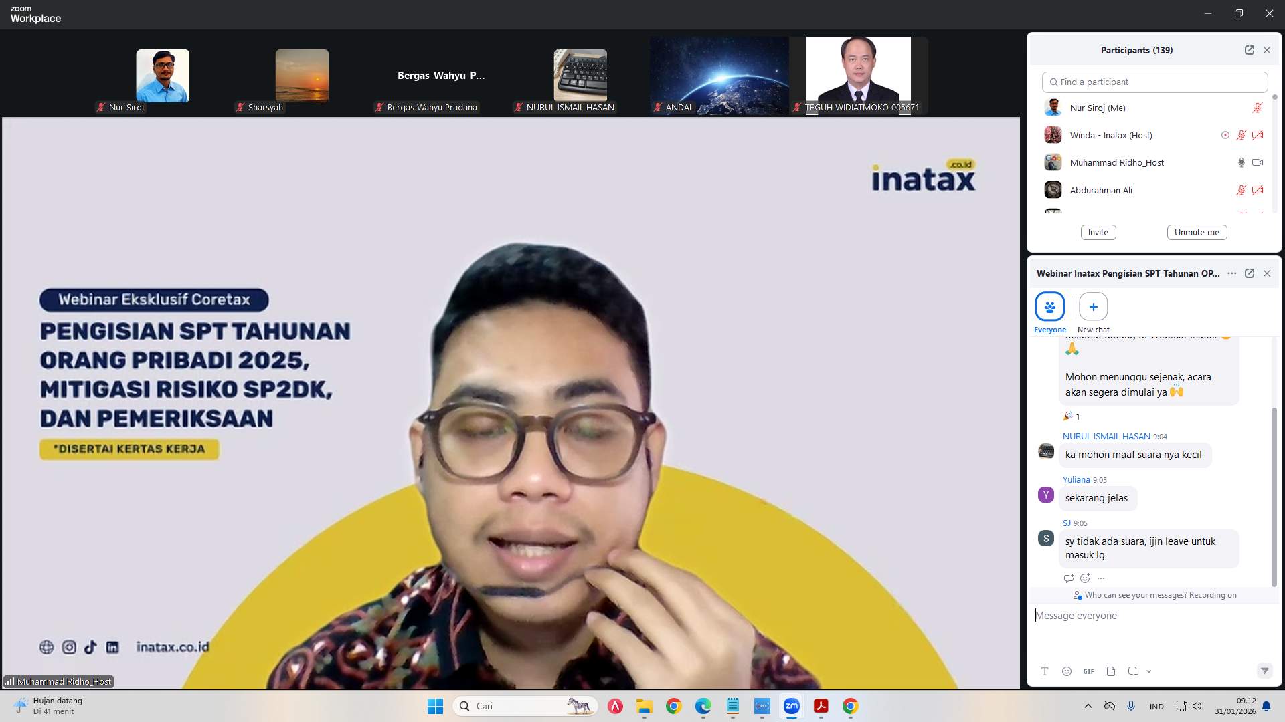Open more actions on SJ's message
Image resolution: width=1285 pixels, height=722 pixels.
click(x=1101, y=578)
